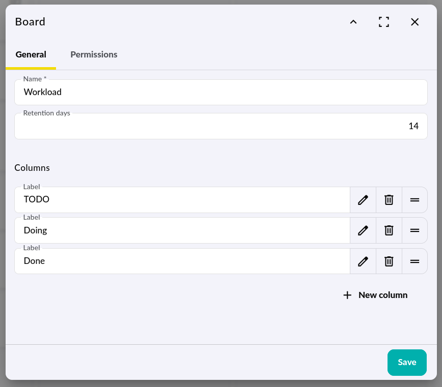Delete the Doing column
Screen dimensions: 442x387
point(389,230)
